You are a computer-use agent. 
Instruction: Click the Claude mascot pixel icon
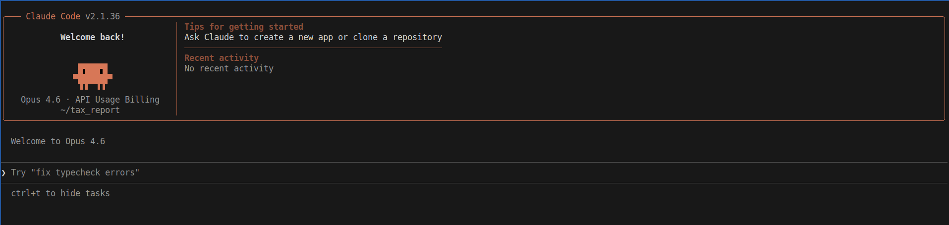pyautogui.click(x=93, y=76)
